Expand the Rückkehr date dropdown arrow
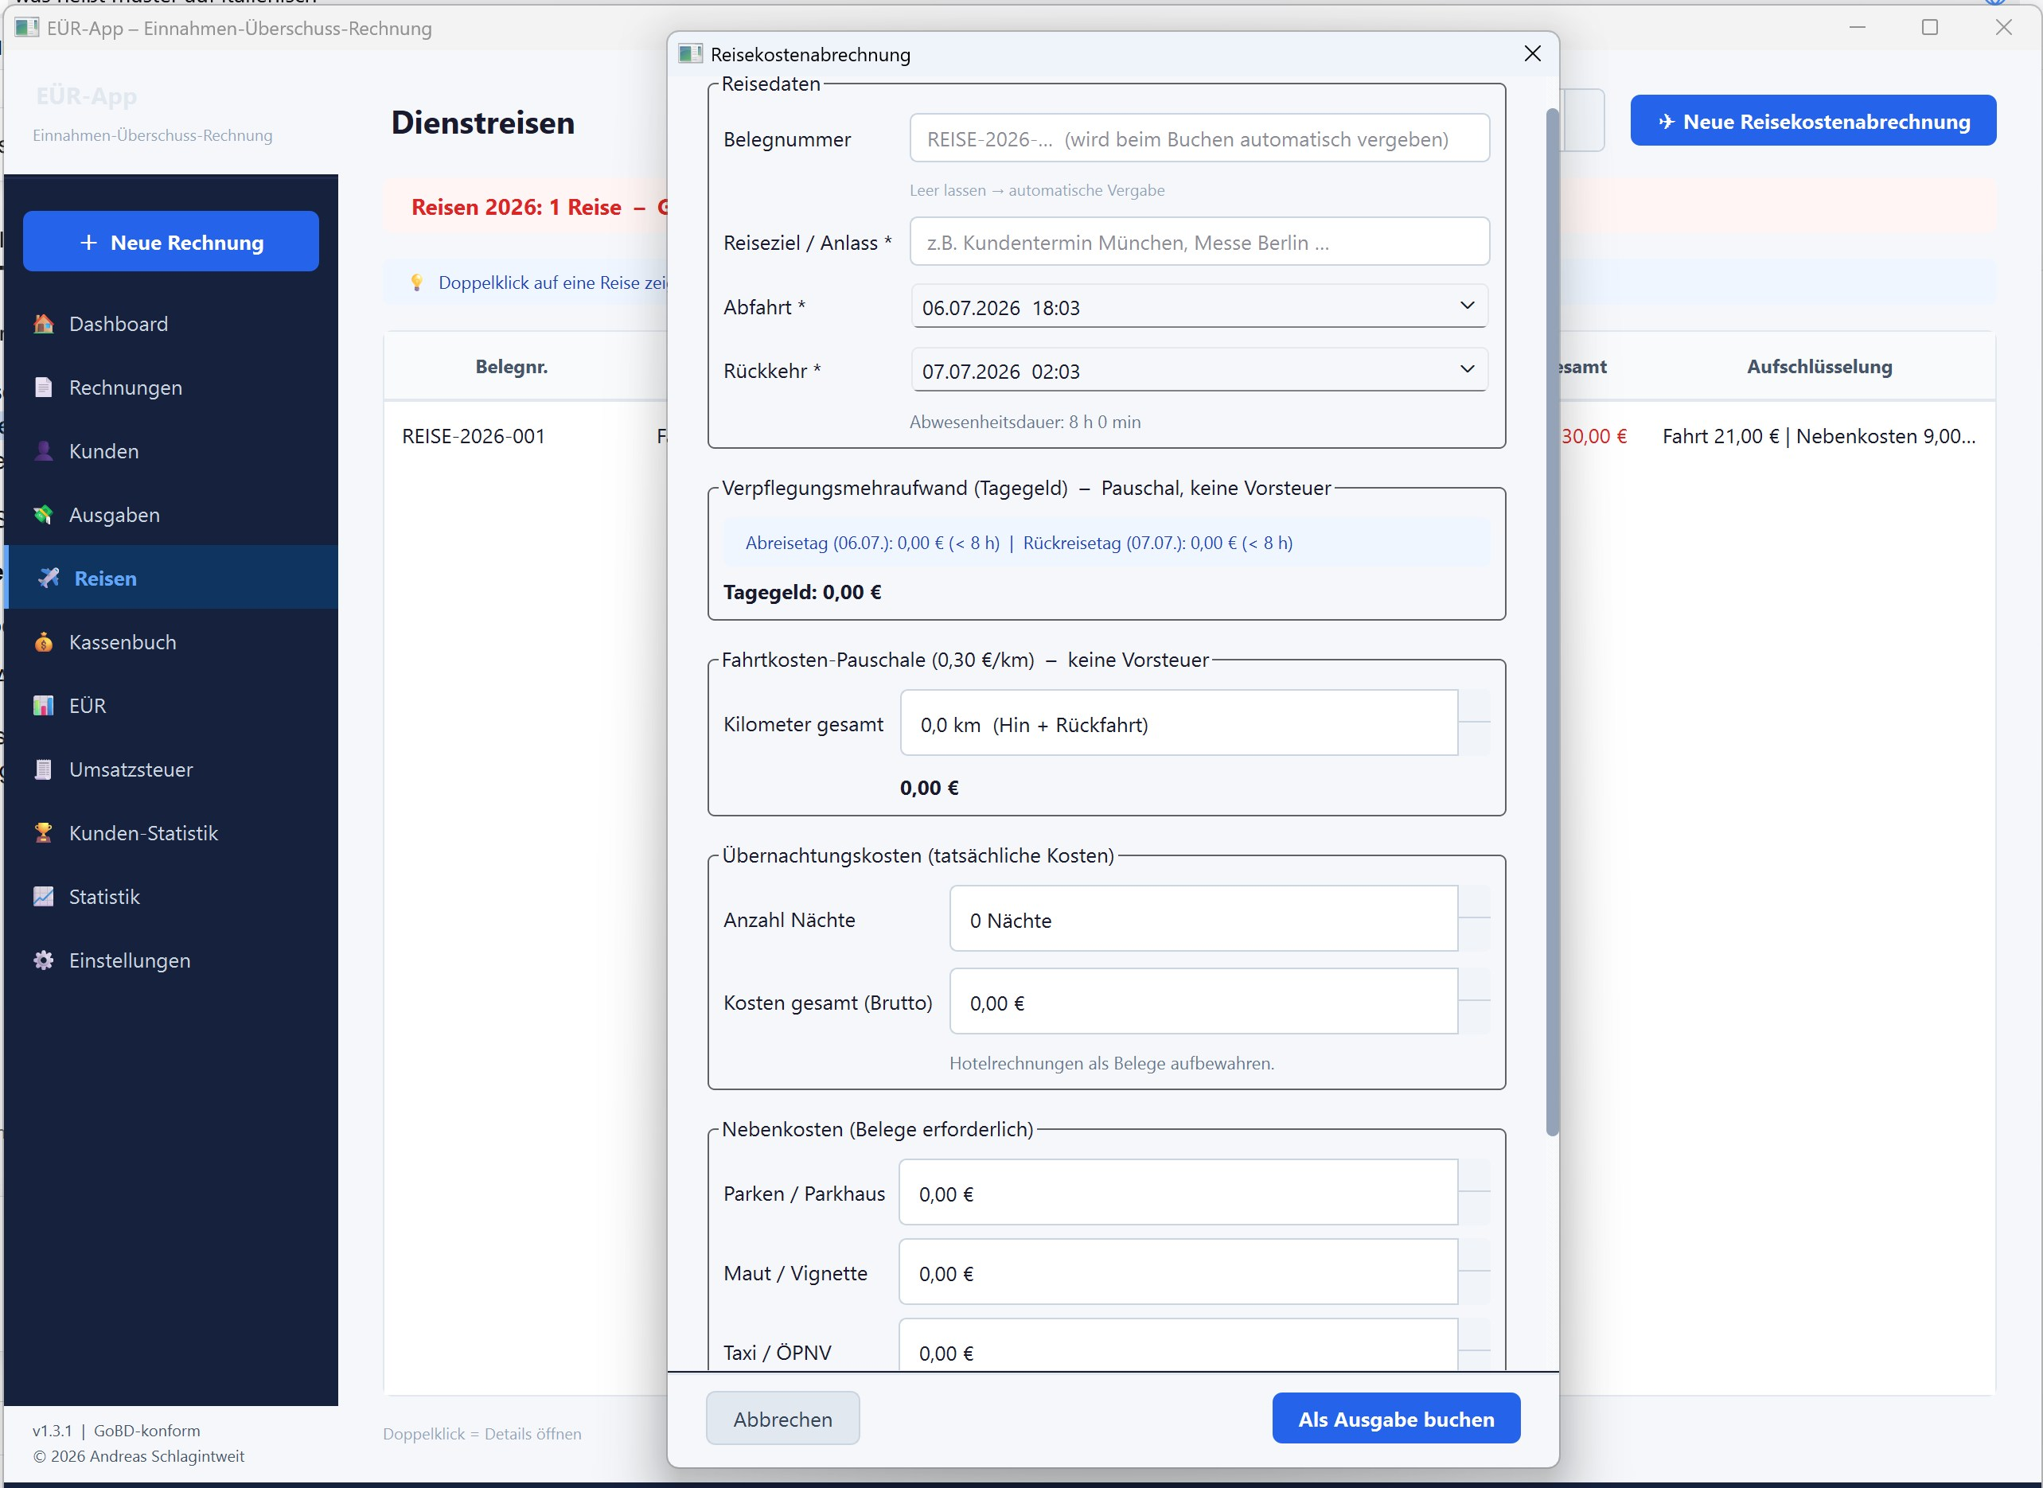The image size is (2043, 1488). [x=1468, y=369]
